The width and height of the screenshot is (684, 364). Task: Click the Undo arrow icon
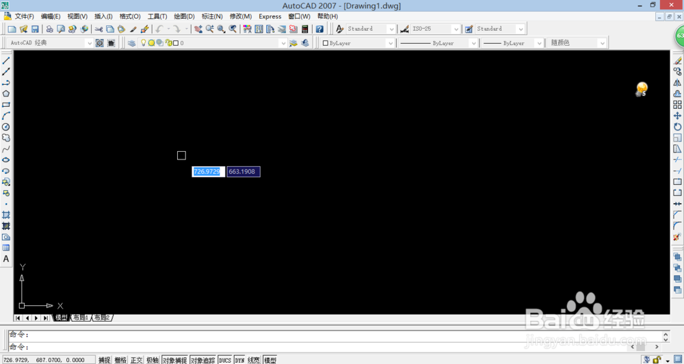coord(159,29)
